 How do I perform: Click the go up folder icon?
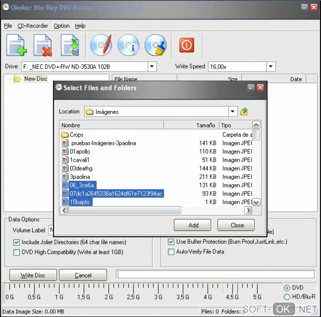(244, 111)
